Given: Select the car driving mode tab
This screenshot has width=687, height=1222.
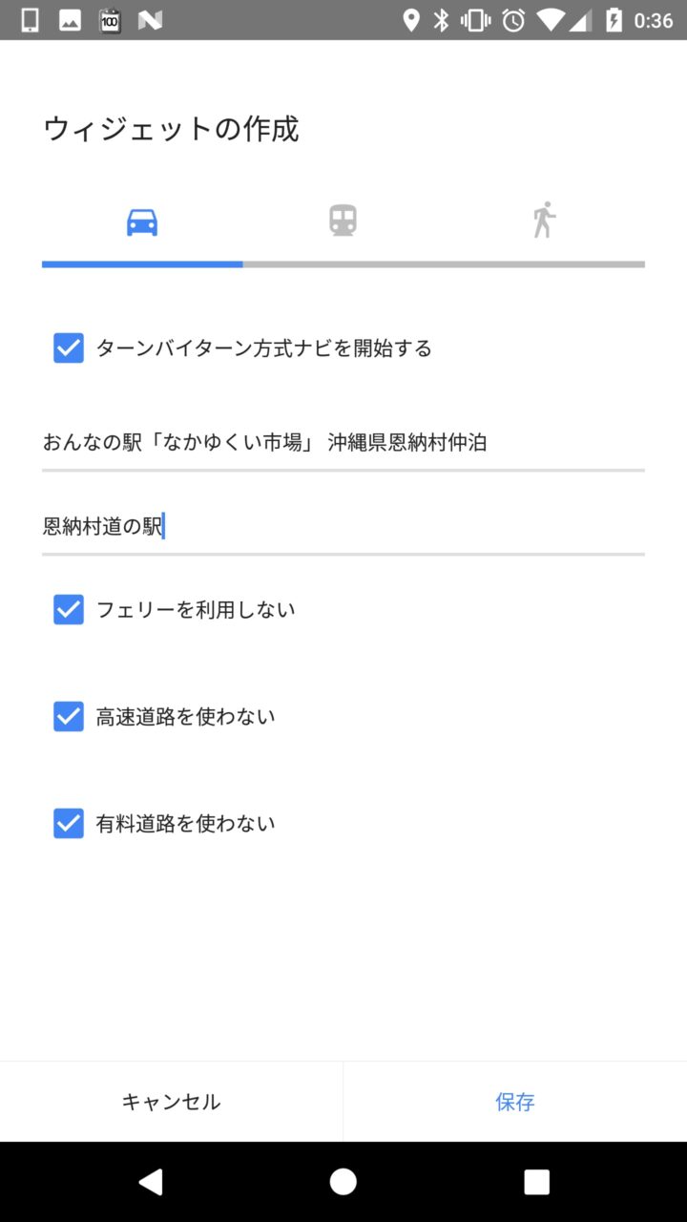Looking at the screenshot, I should point(142,222).
